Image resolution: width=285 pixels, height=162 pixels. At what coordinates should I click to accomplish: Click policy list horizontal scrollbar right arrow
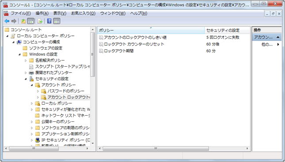[247, 149]
